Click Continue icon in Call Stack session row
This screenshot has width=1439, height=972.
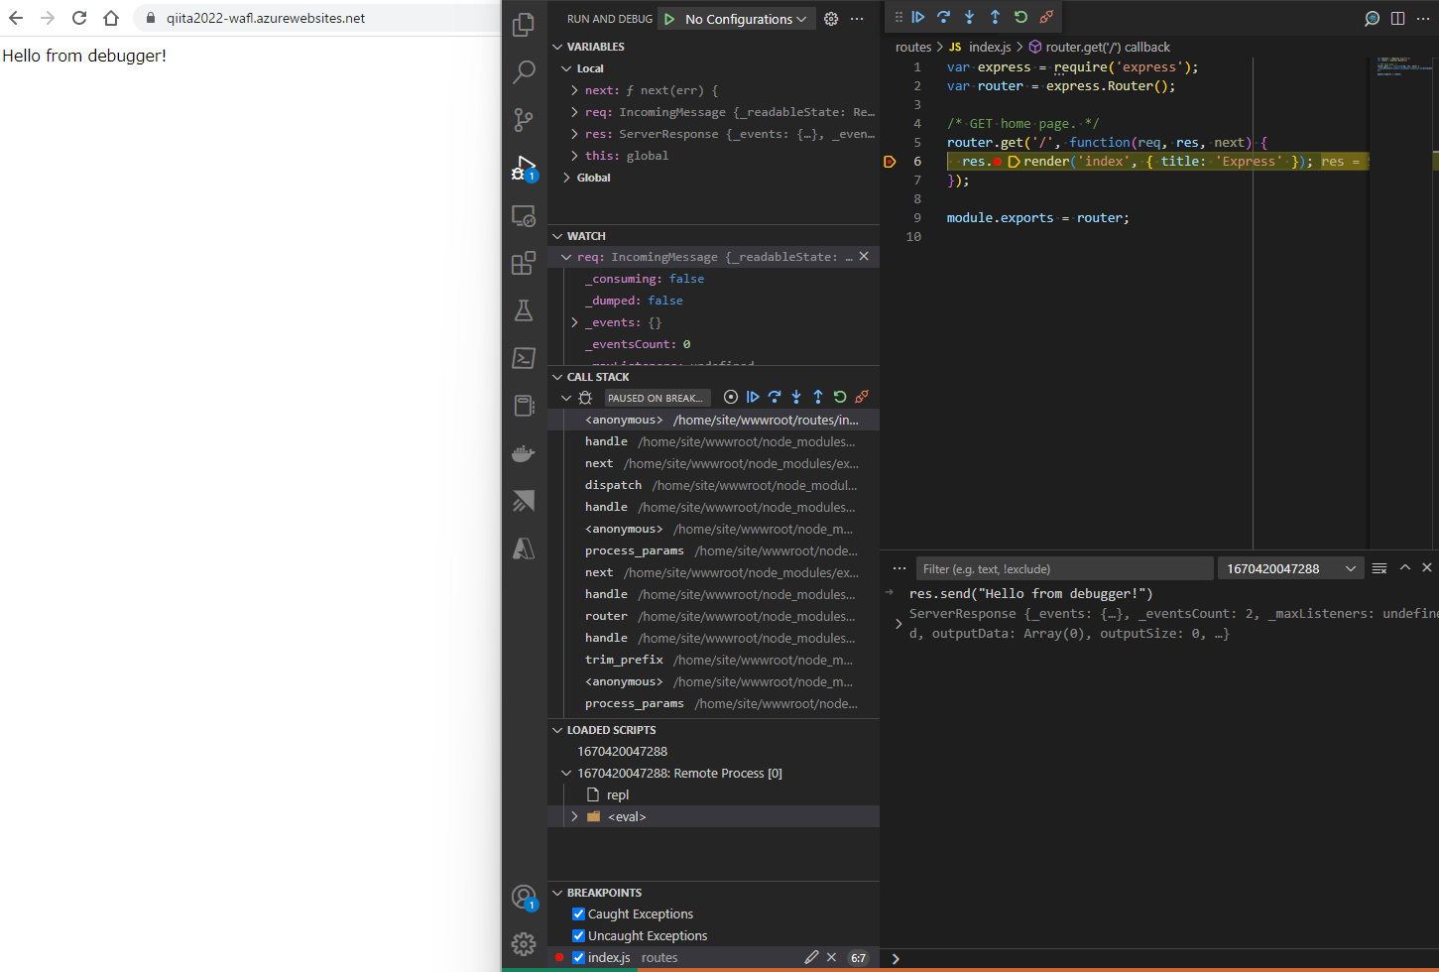tap(753, 397)
